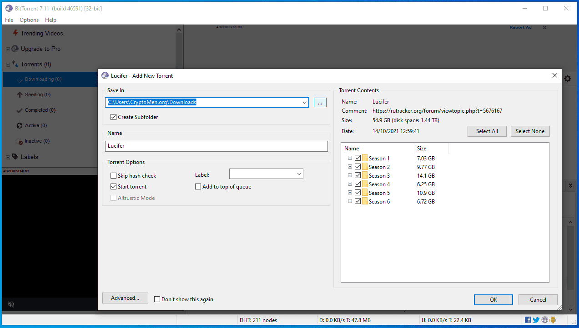579x328 pixels.
Task: Click the BitTorrent app icon in main title bar
Action: (9, 8)
